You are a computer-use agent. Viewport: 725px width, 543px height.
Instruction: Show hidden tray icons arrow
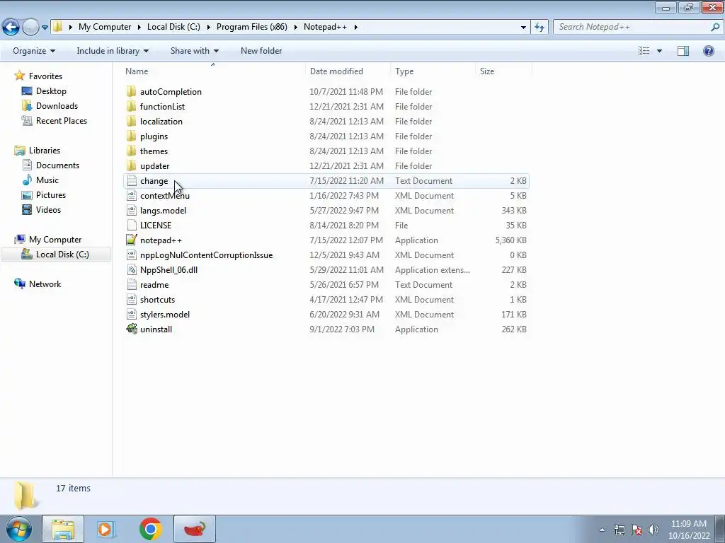(x=602, y=530)
